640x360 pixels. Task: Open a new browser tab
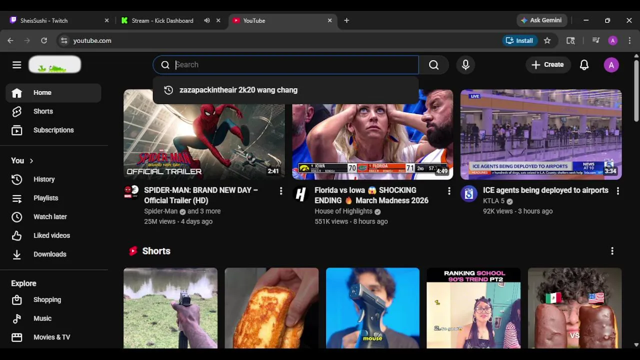click(x=346, y=20)
